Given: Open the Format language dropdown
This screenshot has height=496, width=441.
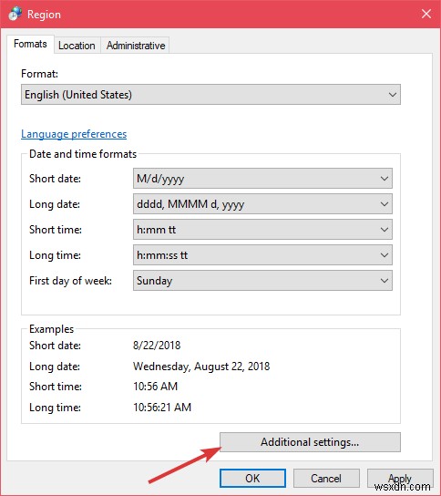Looking at the screenshot, I should click(x=210, y=94).
